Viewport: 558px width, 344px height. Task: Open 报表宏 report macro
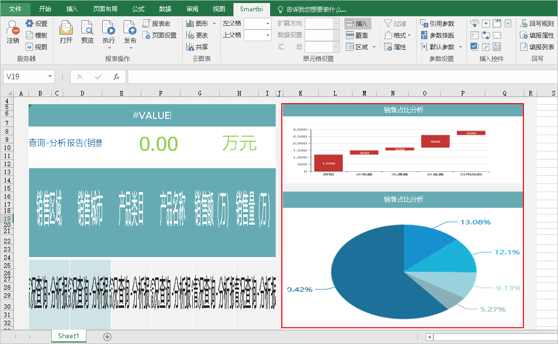click(x=156, y=23)
